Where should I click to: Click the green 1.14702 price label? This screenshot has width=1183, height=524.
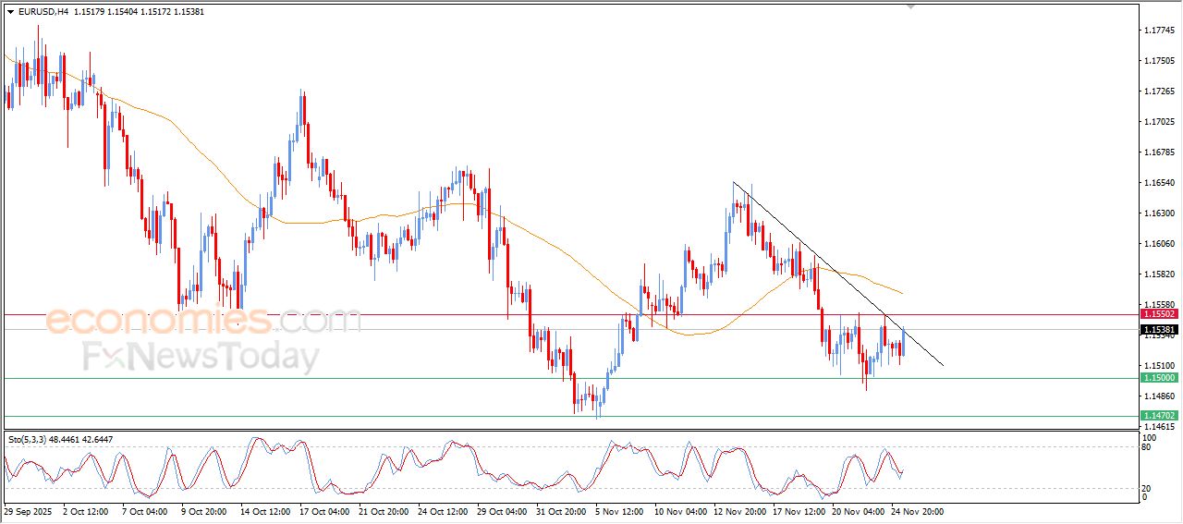(1159, 416)
